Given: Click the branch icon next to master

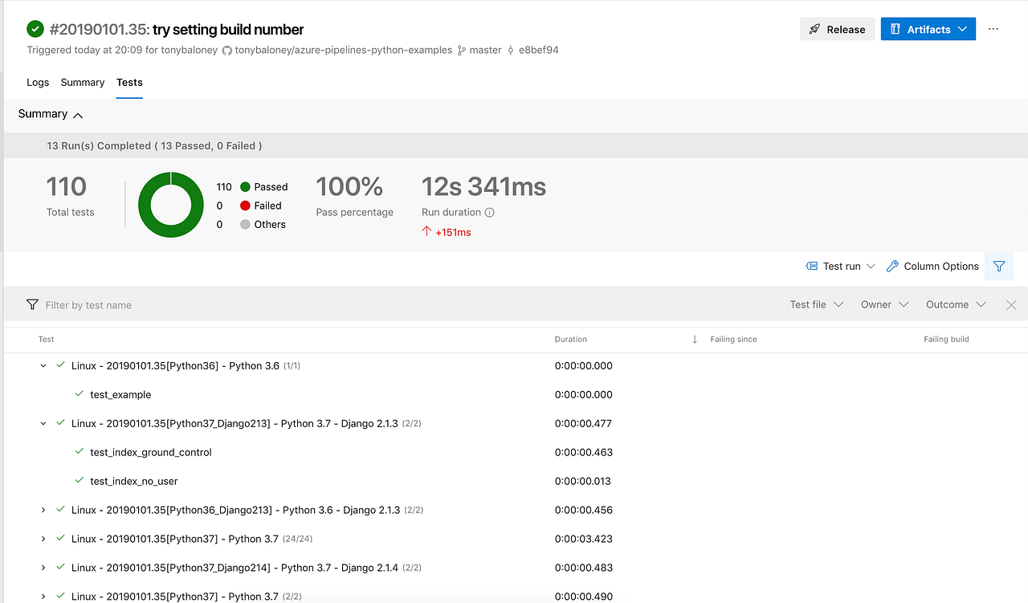Looking at the screenshot, I should pyautogui.click(x=462, y=49).
